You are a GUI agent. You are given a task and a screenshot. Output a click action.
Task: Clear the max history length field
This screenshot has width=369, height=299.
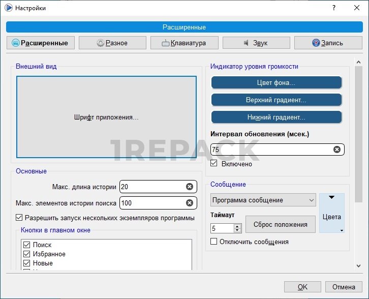[x=190, y=187]
